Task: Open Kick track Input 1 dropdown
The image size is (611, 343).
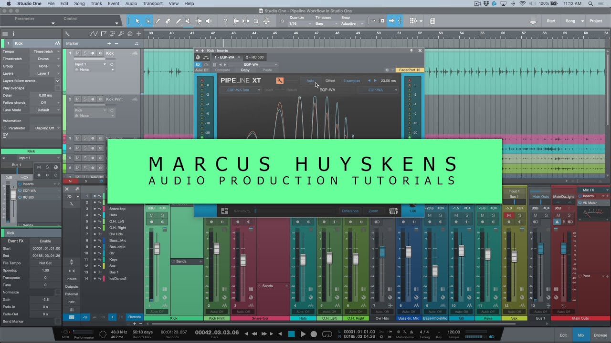Action: (x=90, y=64)
